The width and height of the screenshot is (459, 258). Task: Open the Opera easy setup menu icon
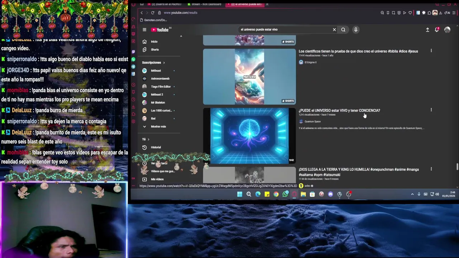(453, 13)
